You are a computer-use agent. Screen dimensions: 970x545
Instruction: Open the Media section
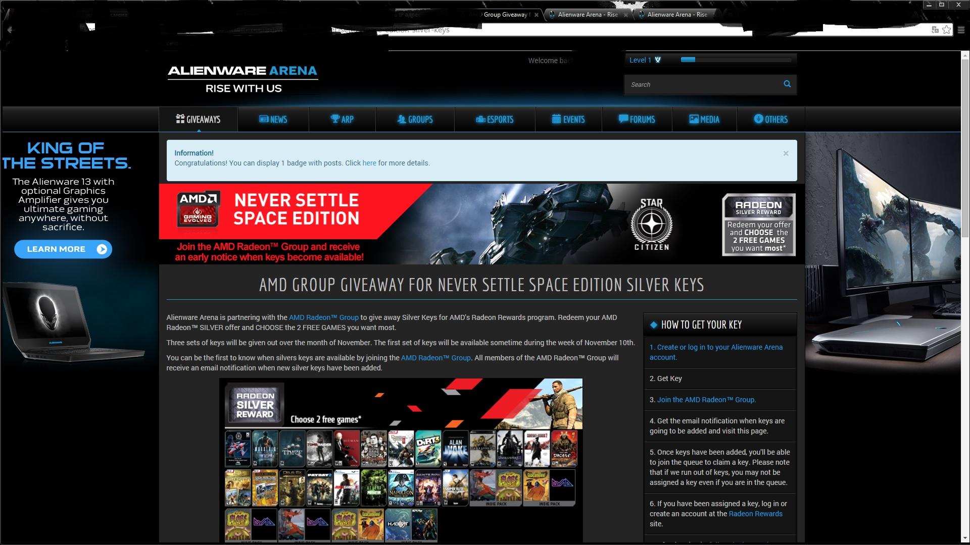[704, 119]
